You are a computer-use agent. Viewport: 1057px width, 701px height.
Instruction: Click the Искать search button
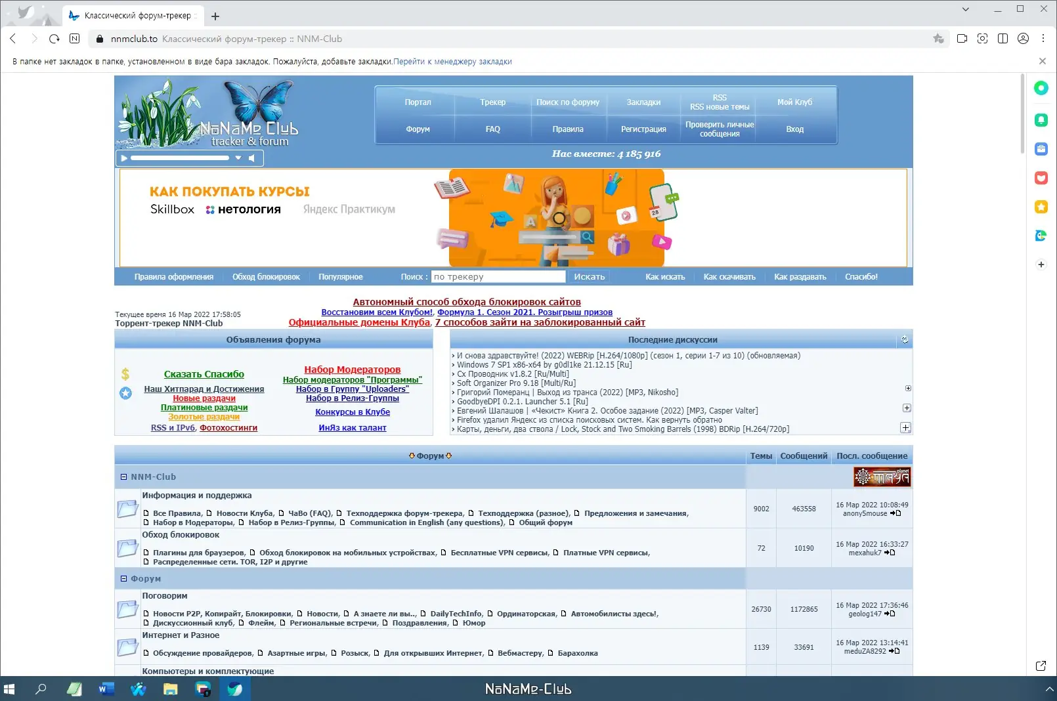pyautogui.click(x=589, y=277)
